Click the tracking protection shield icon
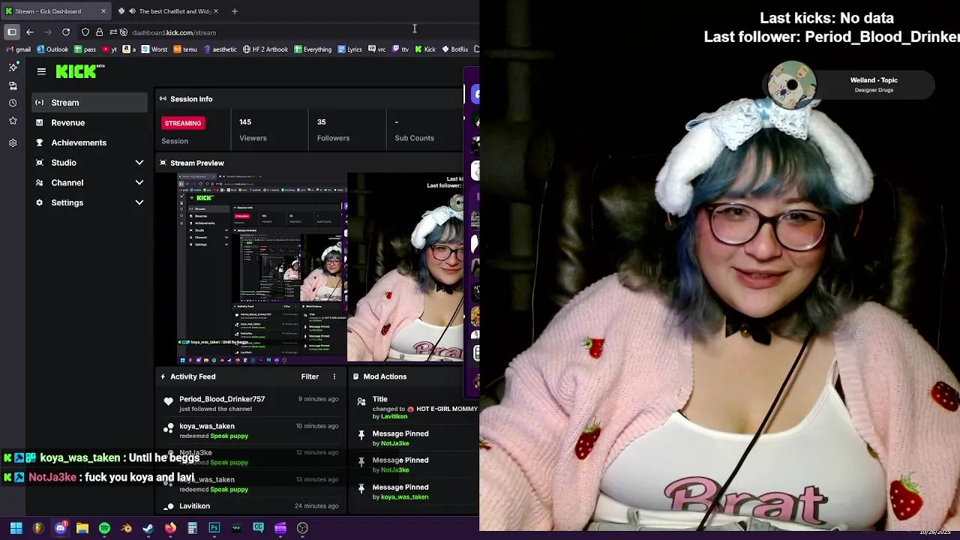The width and height of the screenshot is (960, 540). click(x=85, y=32)
